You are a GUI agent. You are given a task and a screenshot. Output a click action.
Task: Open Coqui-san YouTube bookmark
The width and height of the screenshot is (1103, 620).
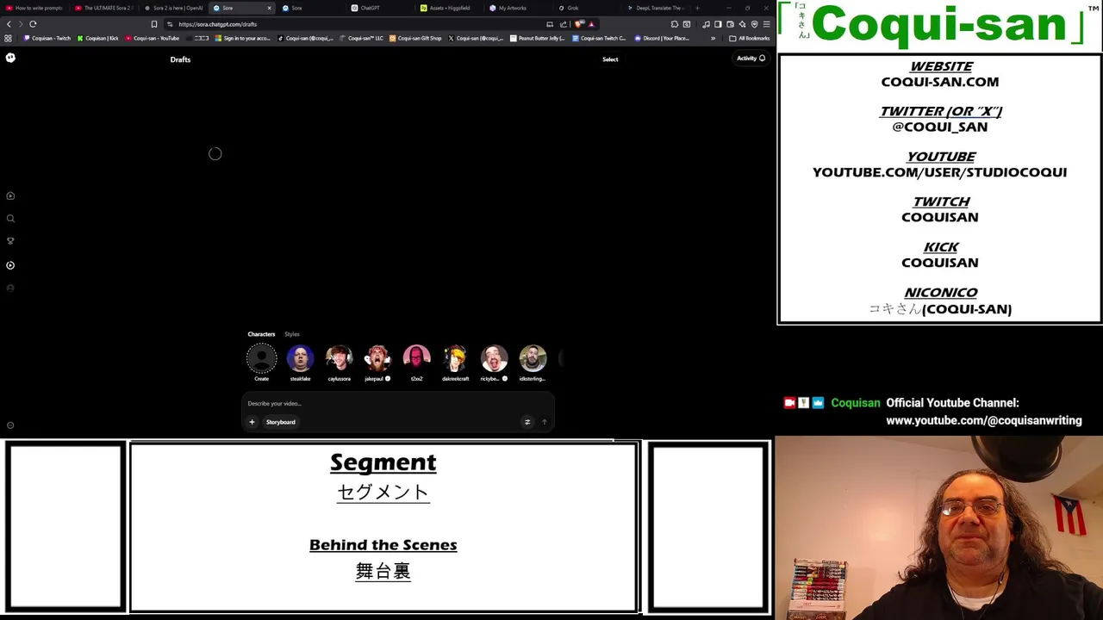(153, 38)
